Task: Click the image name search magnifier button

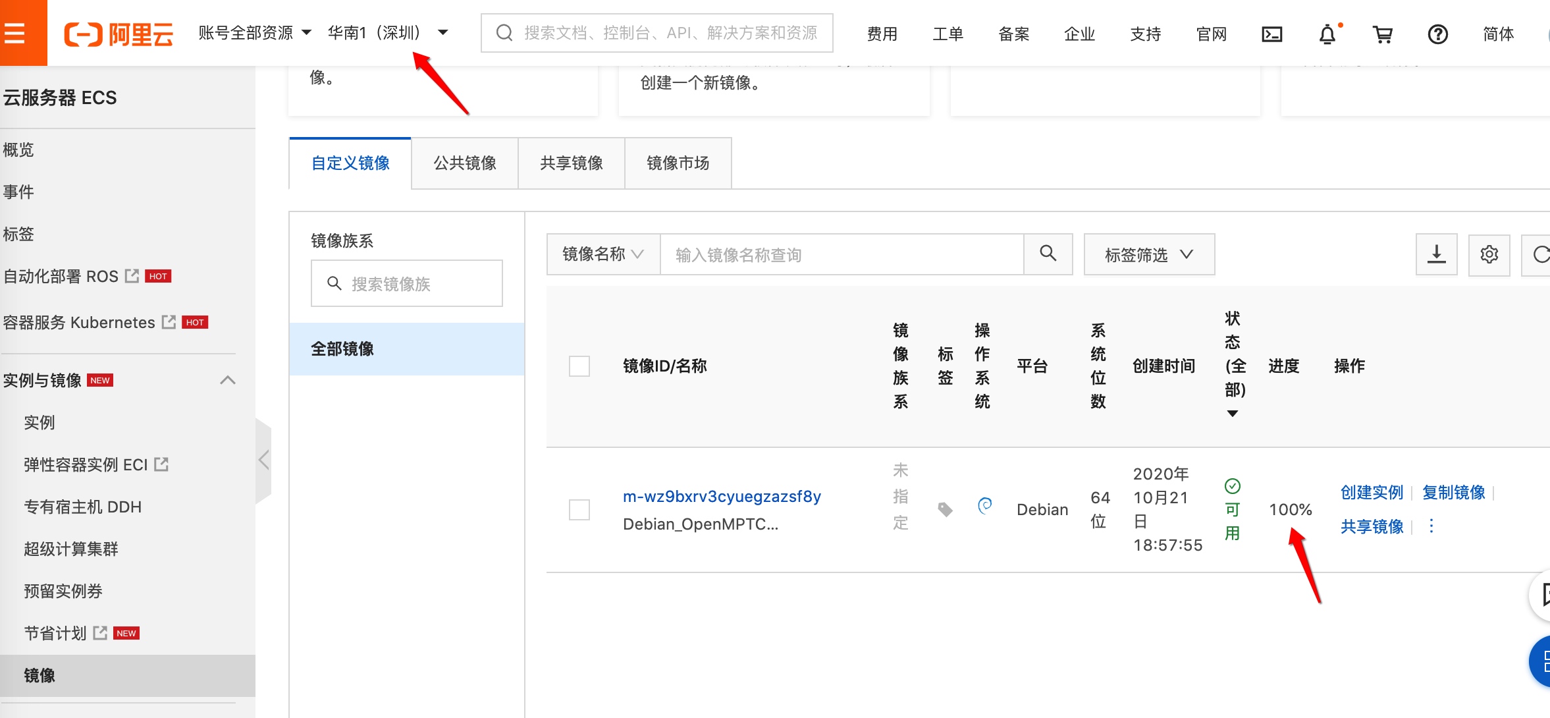Action: 1048,254
